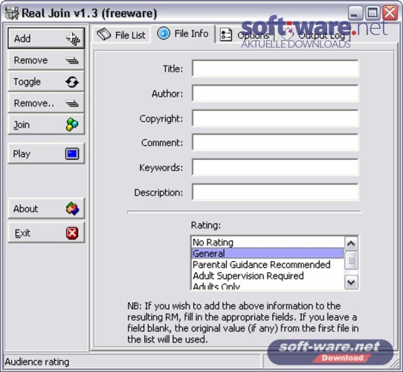Click the rating list scroll down arrow
Image resolution: width=403 pixels, height=372 pixels.
tap(351, 283)
